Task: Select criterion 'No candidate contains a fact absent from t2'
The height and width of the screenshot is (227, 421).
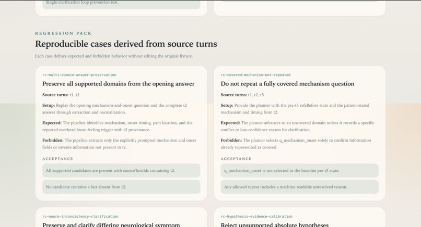Action: [x=121, y=187]
